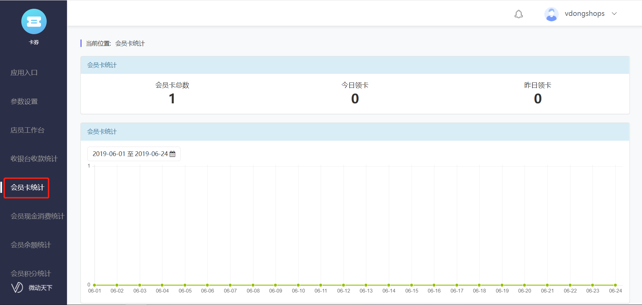Click the 卡券 coupon logo icon
The image size is (642, 305).
click(34, 22)
